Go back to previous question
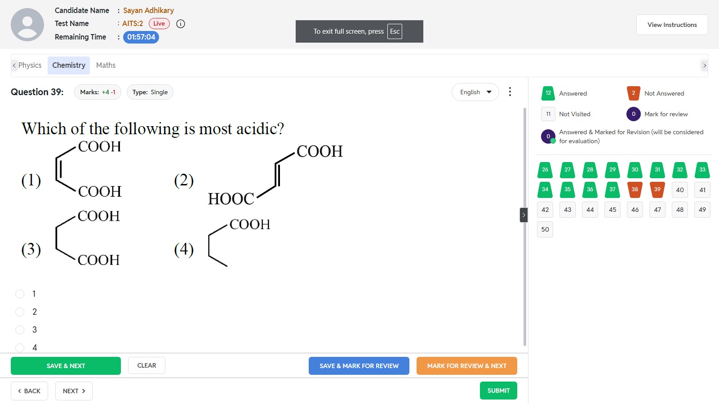The width and height of the screenshot is (719, 404). pos(29,391)
